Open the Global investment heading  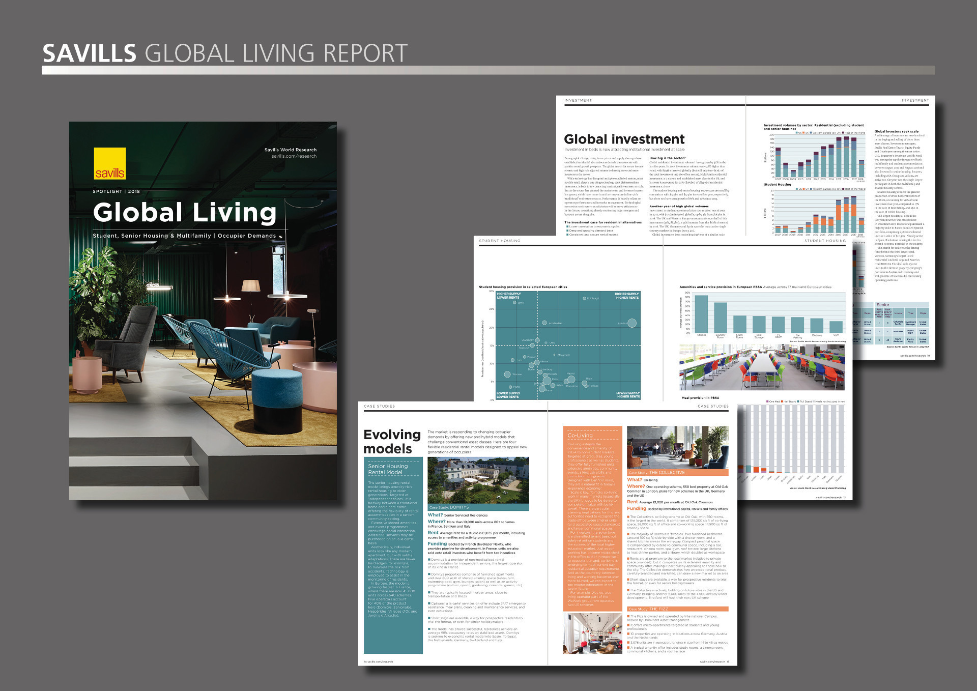coord(624,139)
